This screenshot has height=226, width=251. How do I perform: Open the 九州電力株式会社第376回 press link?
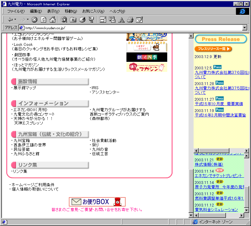point(222,74)
